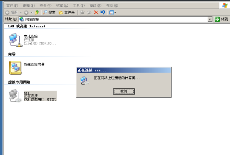Open the 搜索 search pane
The image size is (230, 155).
[x=49, y=12]
